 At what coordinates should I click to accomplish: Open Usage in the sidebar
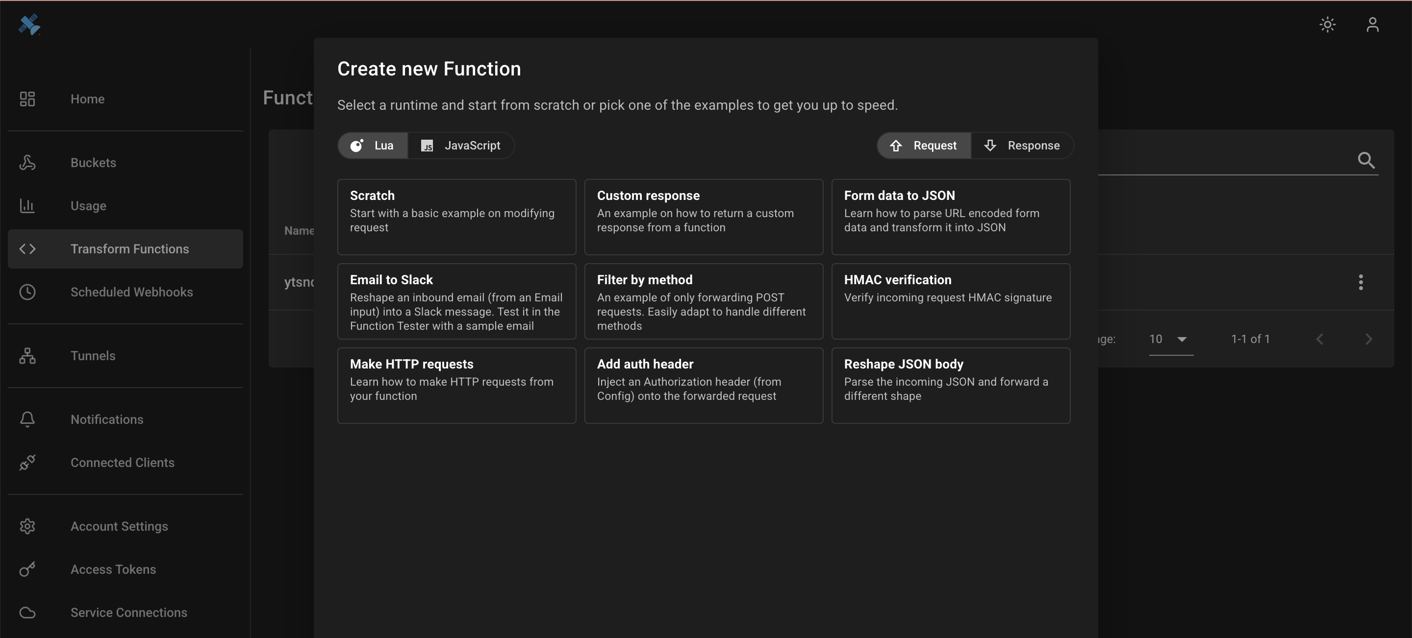126,205
